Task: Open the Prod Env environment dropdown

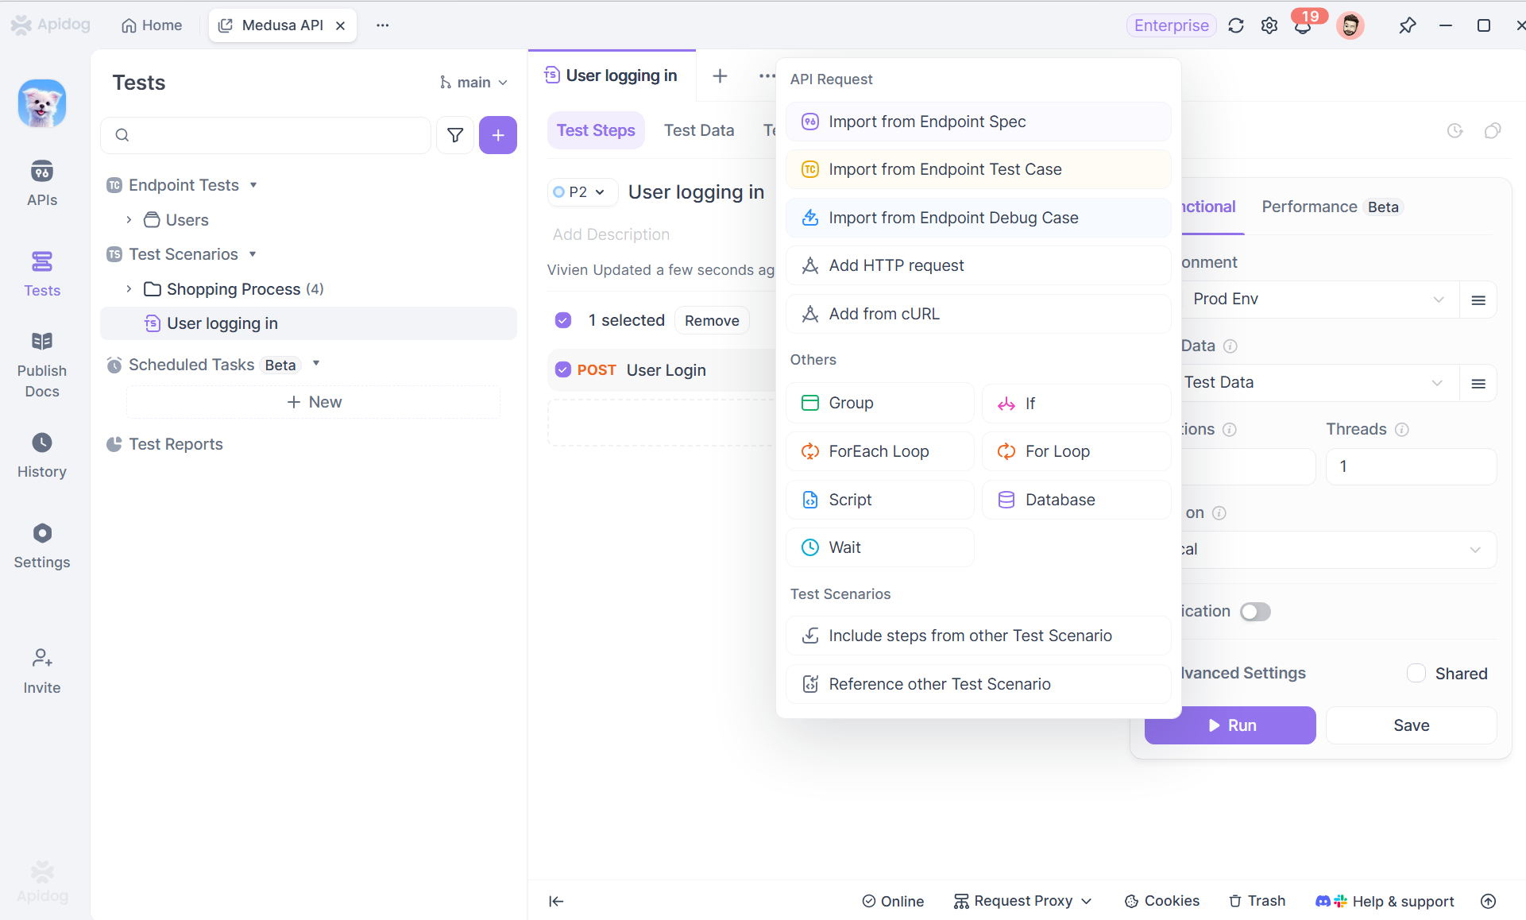Action: [1317, 300]
